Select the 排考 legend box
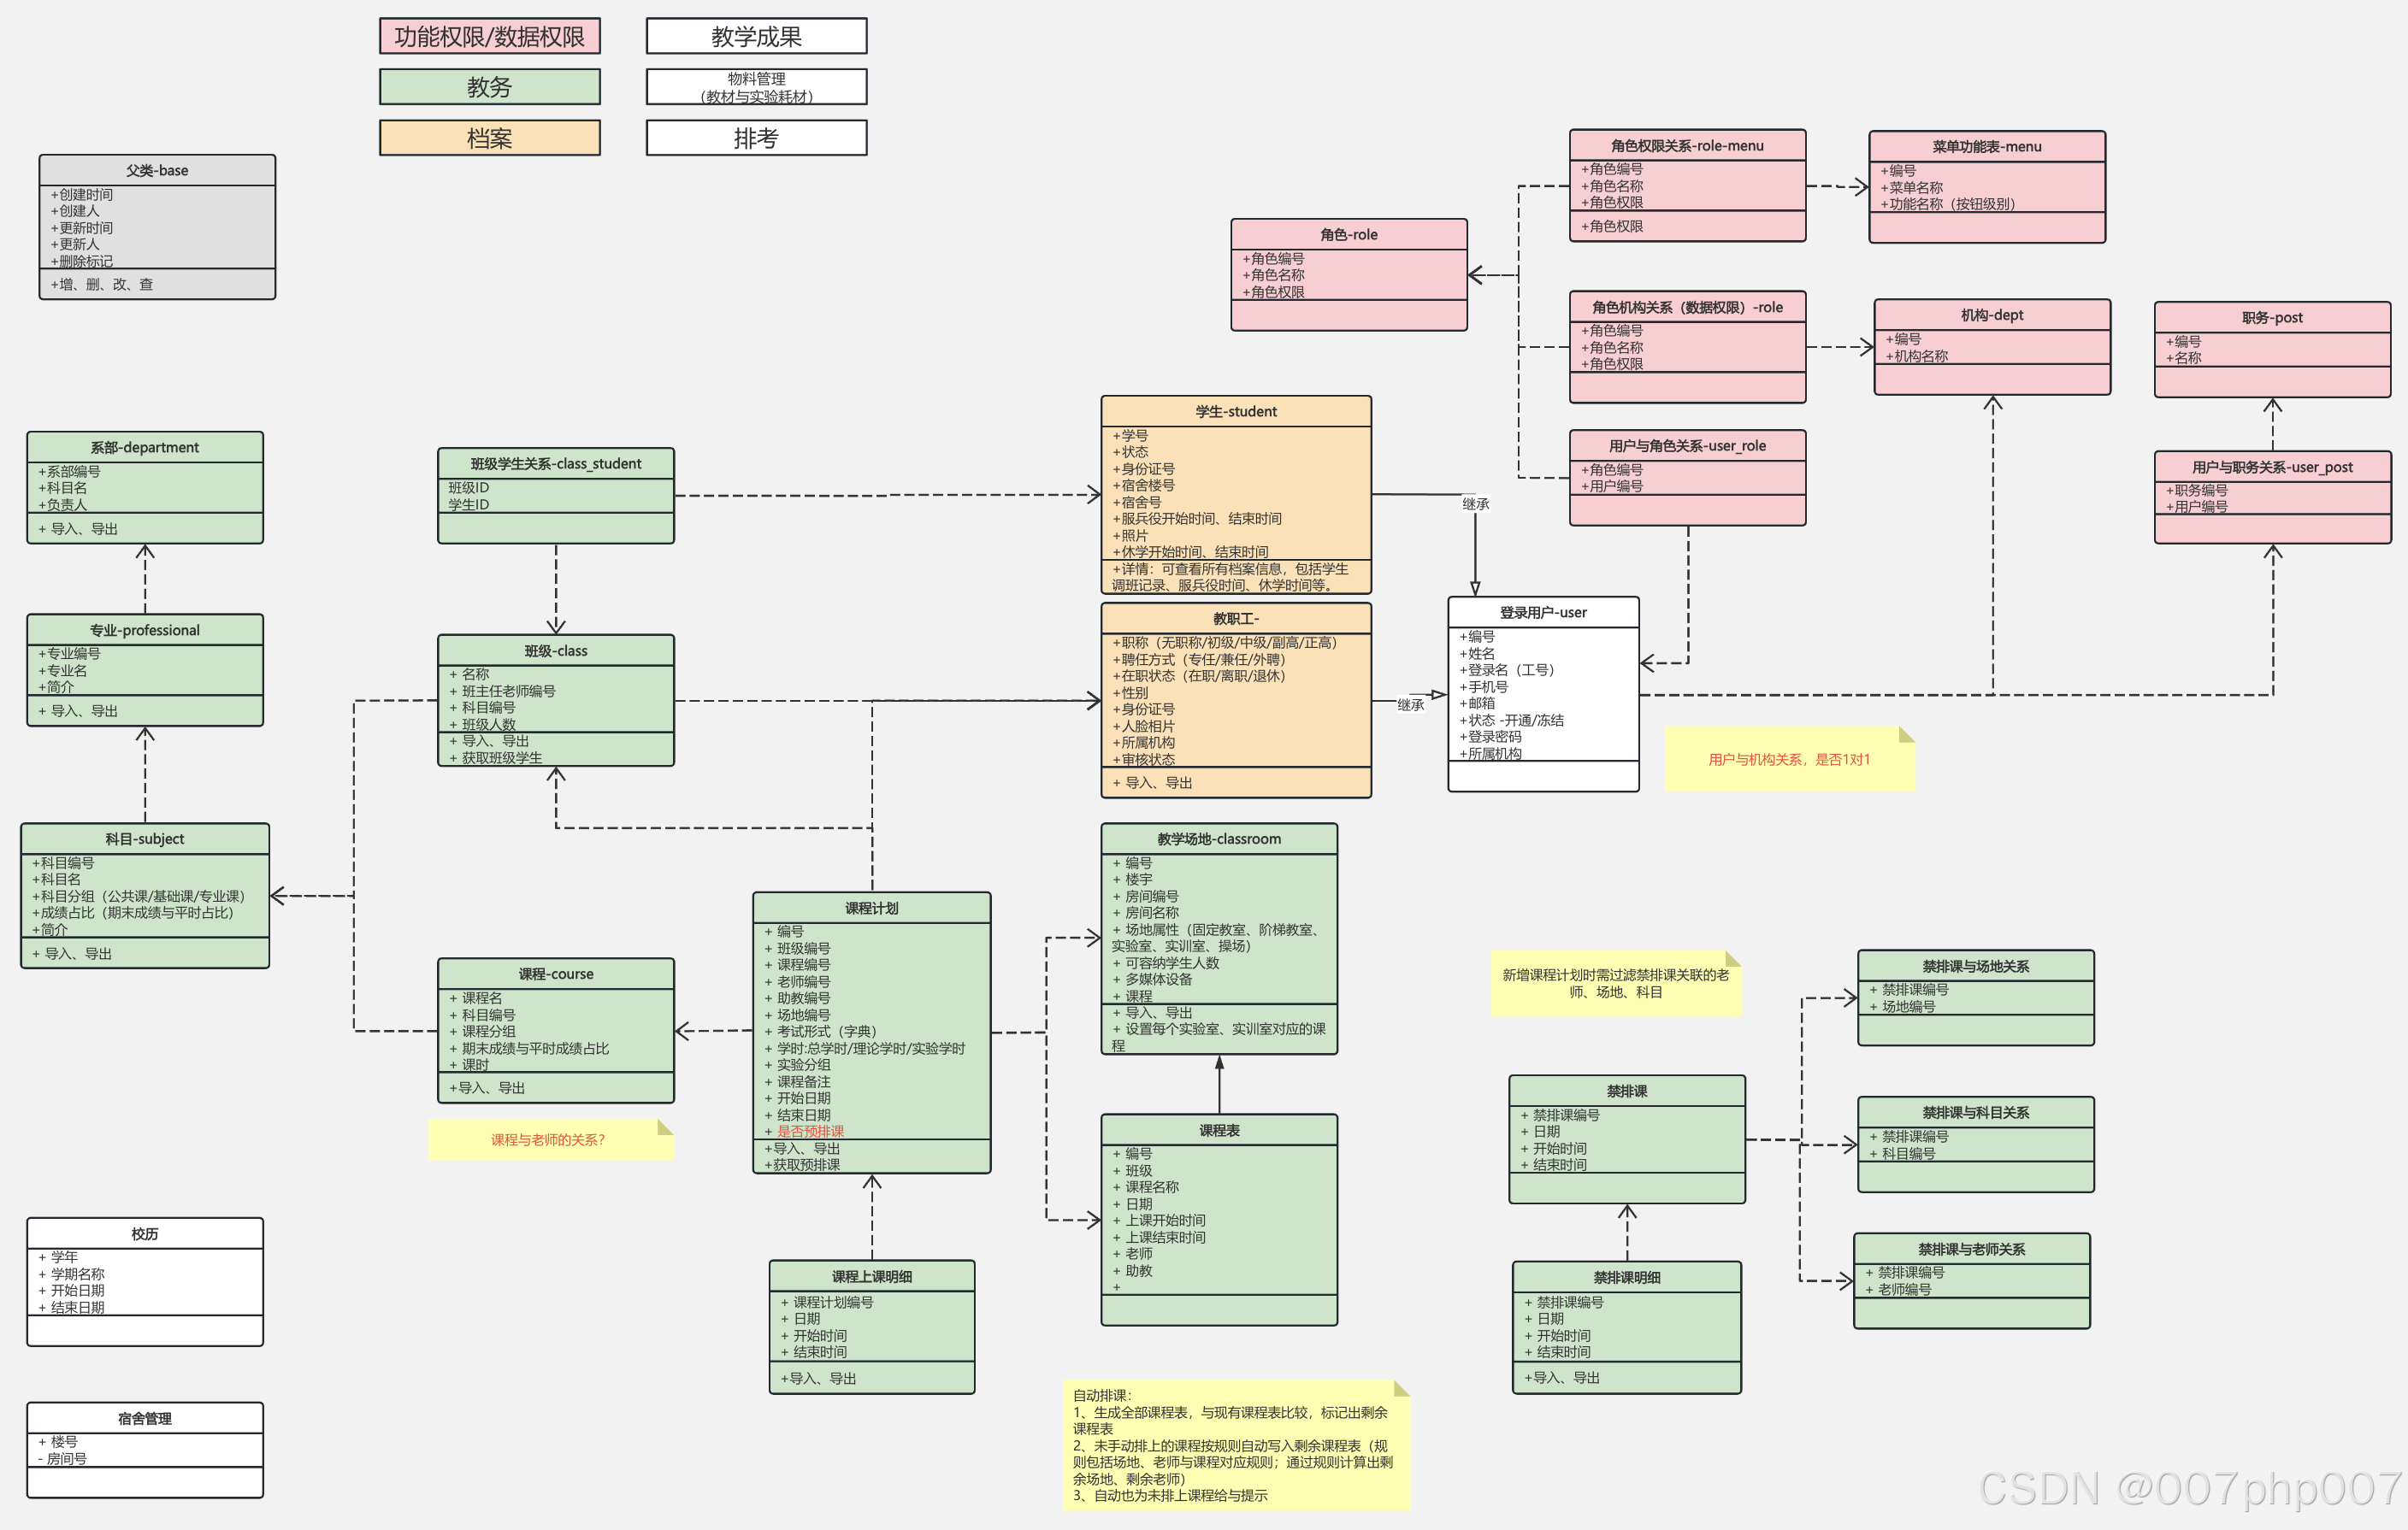 pyautogui.click(x=756, y=138)
